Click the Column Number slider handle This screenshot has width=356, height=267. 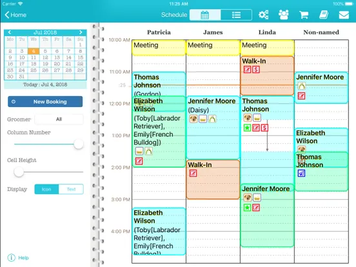click(x=79, y=144)
